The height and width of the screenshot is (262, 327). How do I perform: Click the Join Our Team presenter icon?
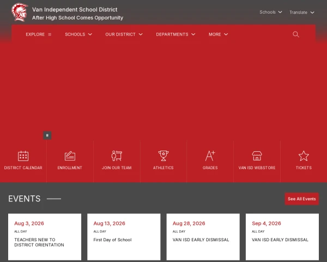coord(117,156)
